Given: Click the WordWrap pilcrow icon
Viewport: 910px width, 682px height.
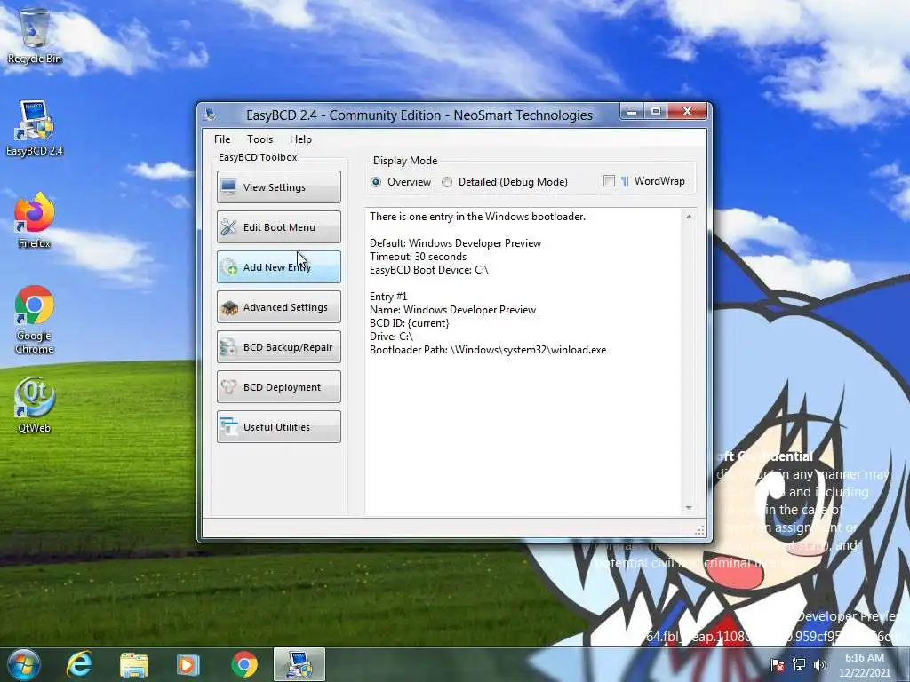Looking at the screenshot, I should pyautogui.click(x=625, y=181).
